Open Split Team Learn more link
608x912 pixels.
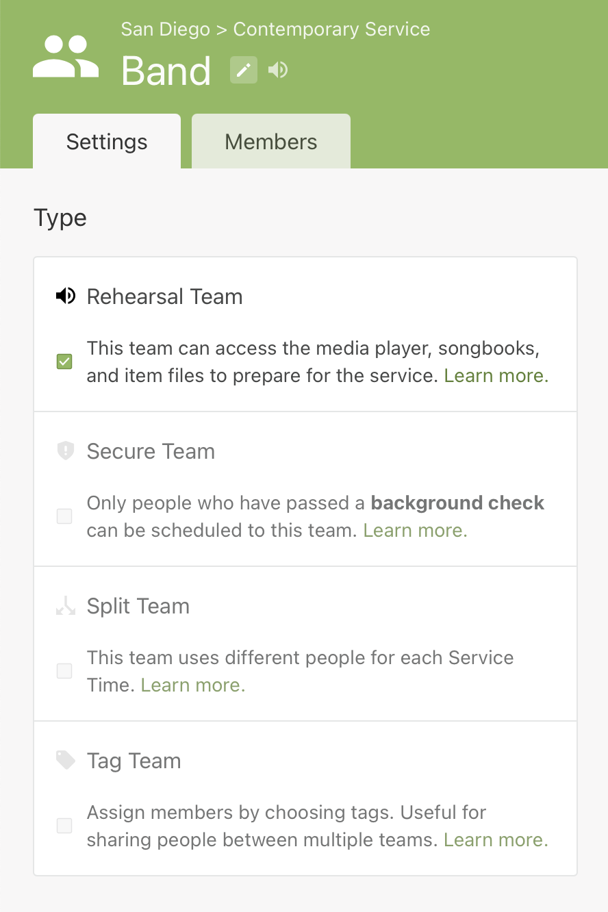[x=193, y=685]
